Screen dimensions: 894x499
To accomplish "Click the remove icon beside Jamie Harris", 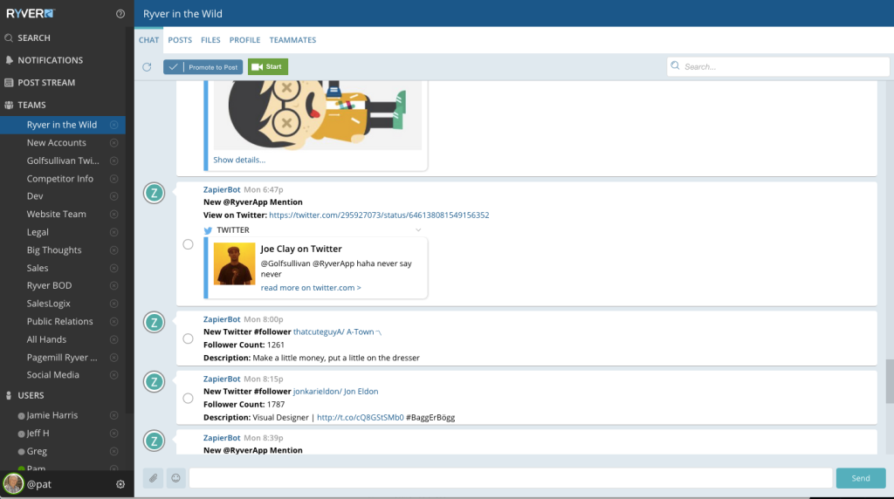I will click(x=114, y=416).
